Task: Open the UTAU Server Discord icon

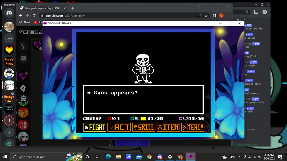Action: click(x=9, y=109)
